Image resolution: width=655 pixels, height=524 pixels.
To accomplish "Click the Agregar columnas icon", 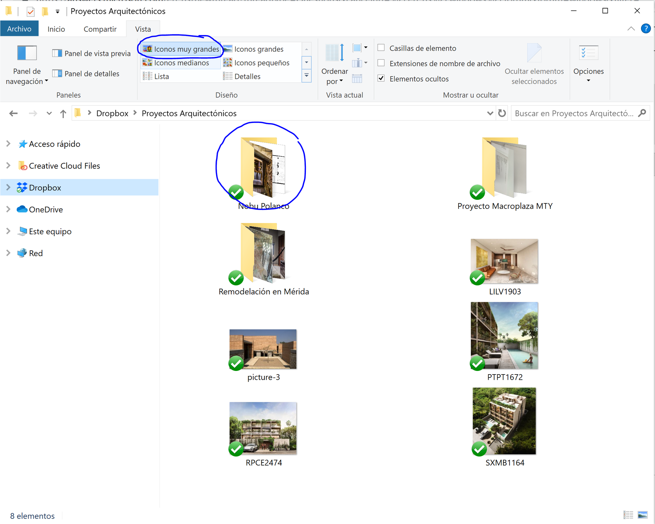I will [360, 63].
